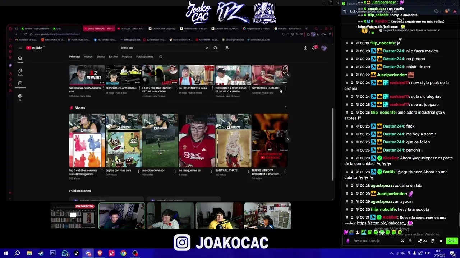Select the highlighted green-bordered webcam thumbnail
The image size is (460, 258).
(122, 216)
